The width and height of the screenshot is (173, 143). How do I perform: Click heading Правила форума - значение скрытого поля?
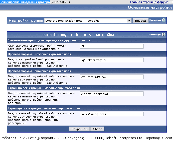click(39, 71)
